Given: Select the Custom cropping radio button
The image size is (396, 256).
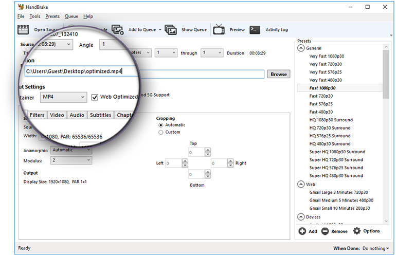Looking at the screenshot, I should 161,132.
